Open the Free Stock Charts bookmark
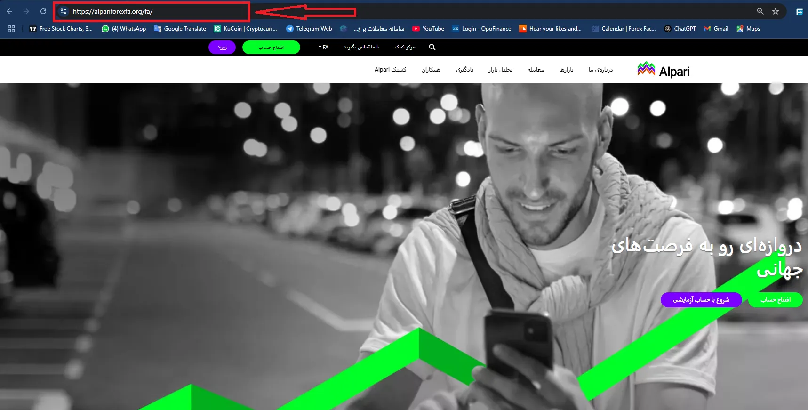This screenshot has width=808, height=410. 61,29
